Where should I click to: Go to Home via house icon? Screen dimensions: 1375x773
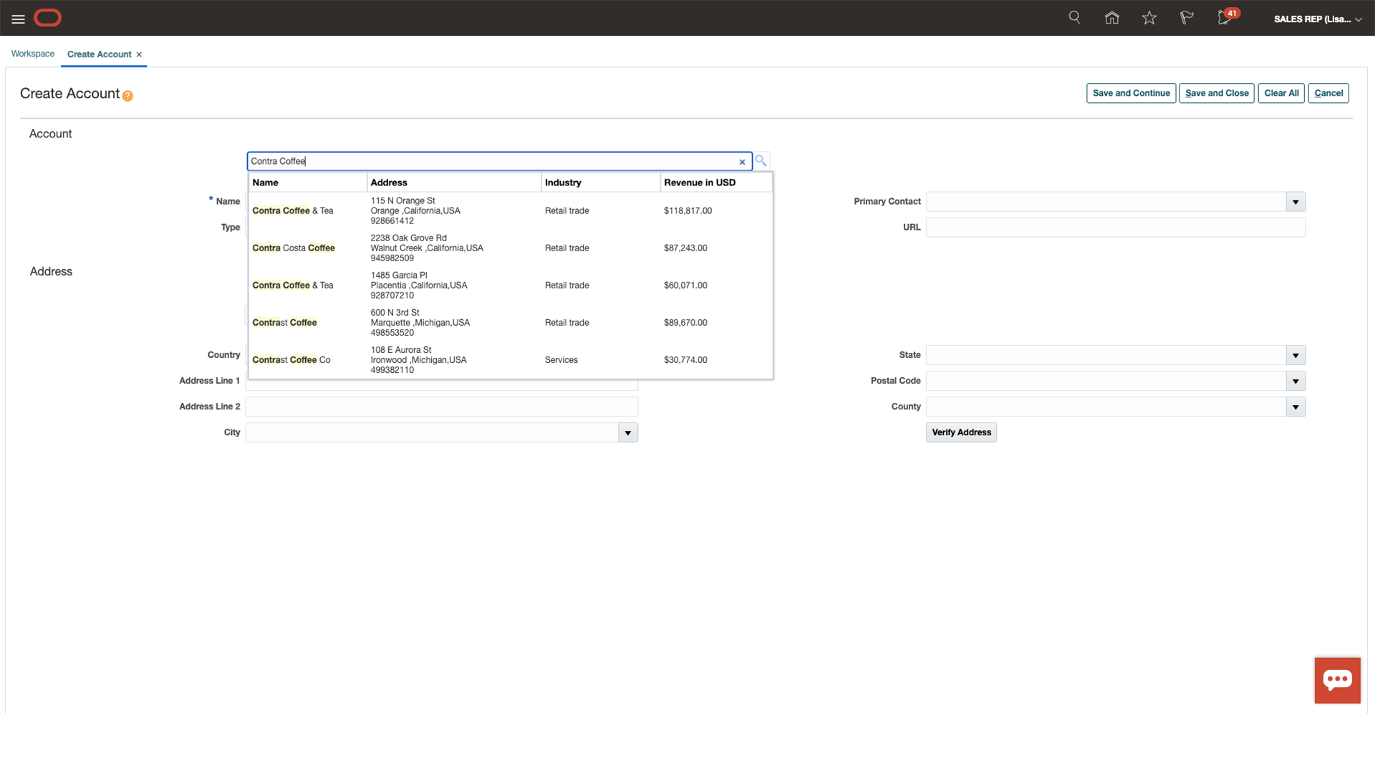click(1111, 18)
